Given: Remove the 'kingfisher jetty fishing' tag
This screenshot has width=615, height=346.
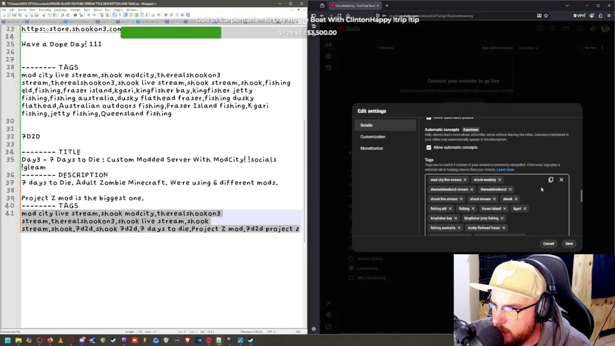Looking at the screenshot, I should pos(502,218).
